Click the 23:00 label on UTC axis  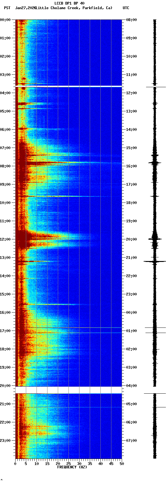tap(131, 294)
